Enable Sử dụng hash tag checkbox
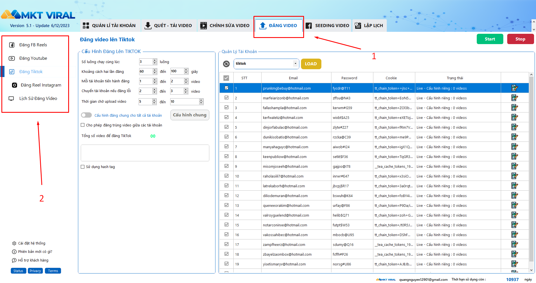Image resolution: width=536 pixels, height=283 pixels. [83, 167]
